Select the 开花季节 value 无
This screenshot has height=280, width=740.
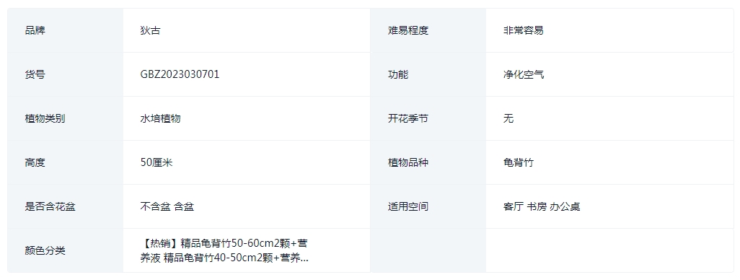pos(508,118)
